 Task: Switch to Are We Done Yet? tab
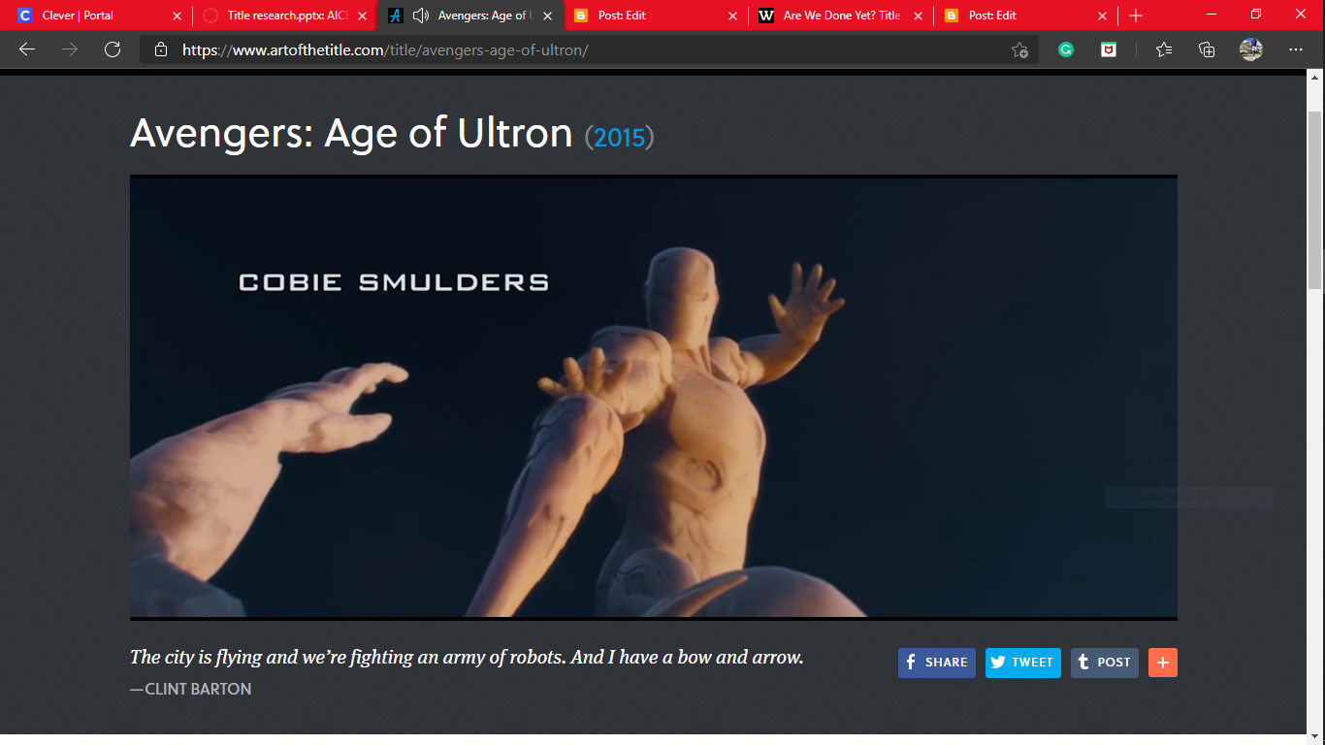tap(840, 16)
